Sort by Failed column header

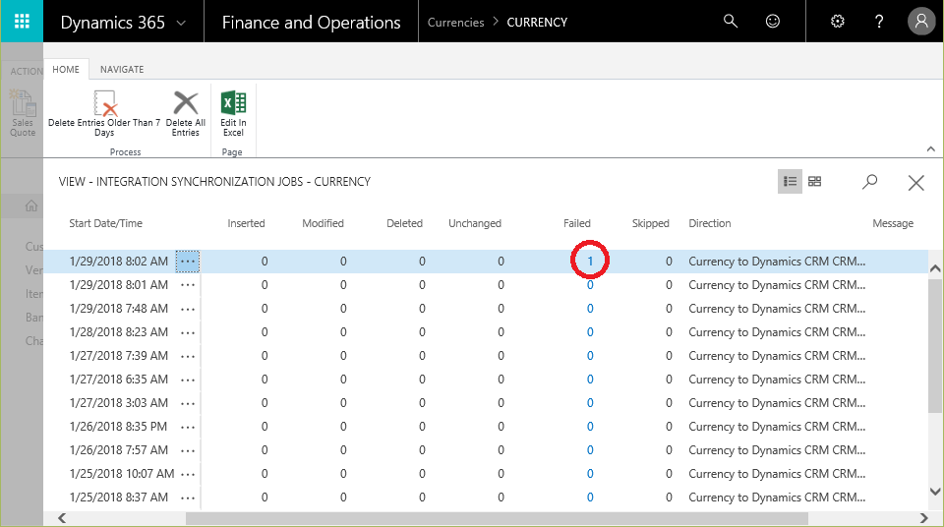[577, 223]
